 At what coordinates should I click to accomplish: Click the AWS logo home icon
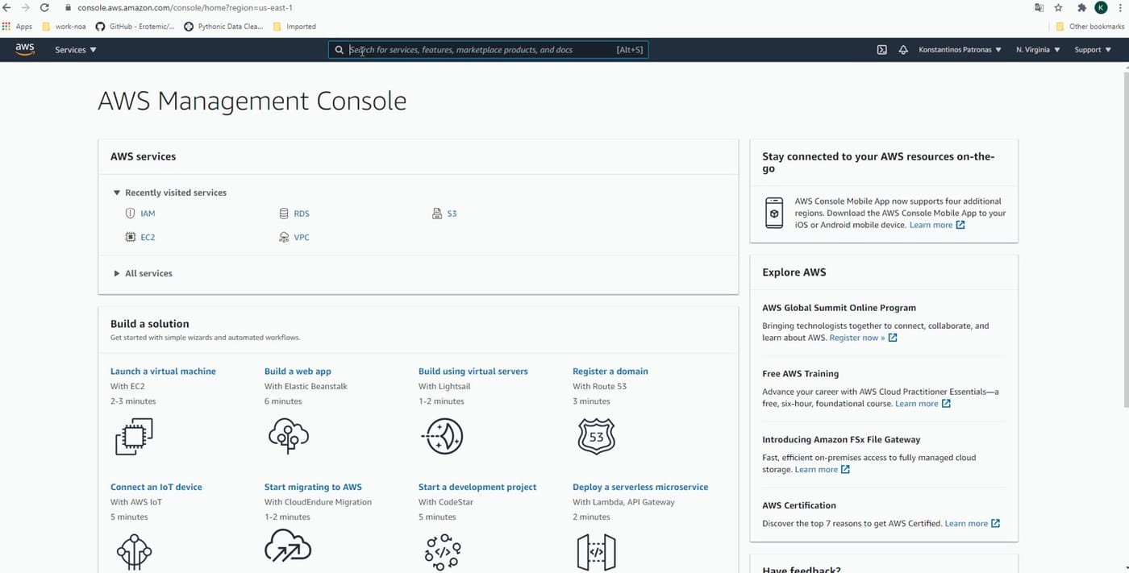25,49
